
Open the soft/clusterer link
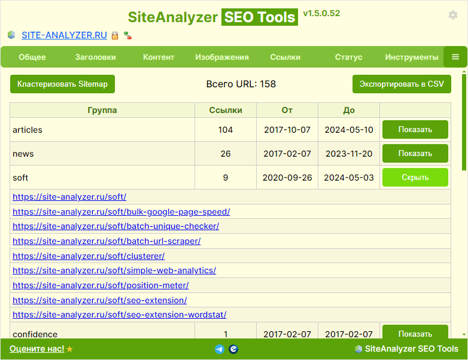pyautogui.click(x=89, y=256)
